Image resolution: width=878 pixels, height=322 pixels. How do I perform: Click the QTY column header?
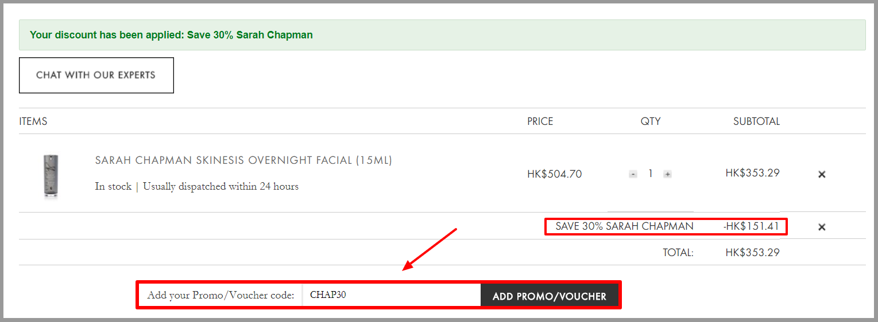click(x=651, y=121)
